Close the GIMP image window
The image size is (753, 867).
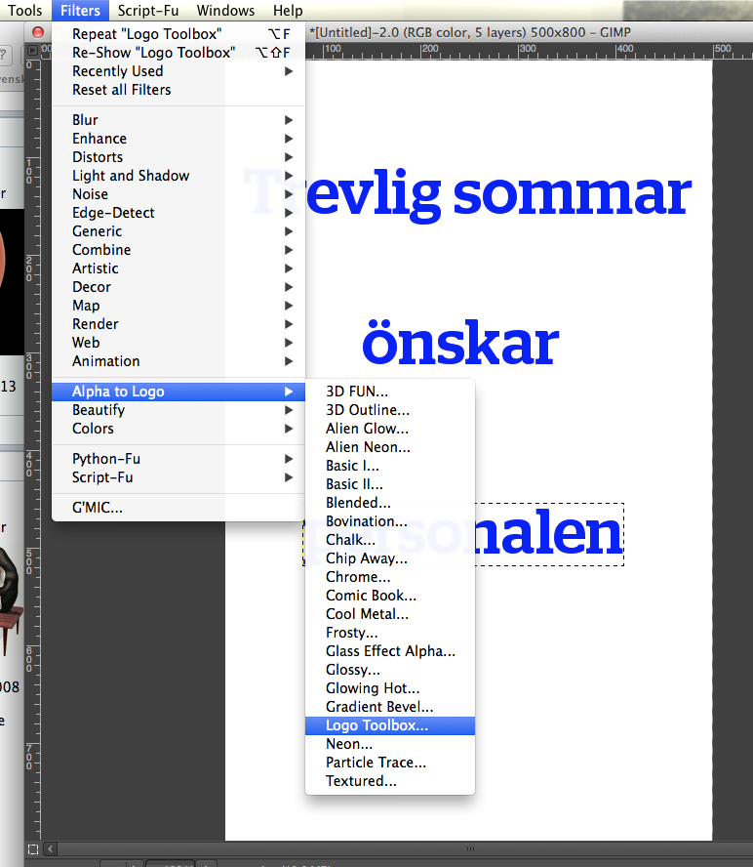[38, 32]
